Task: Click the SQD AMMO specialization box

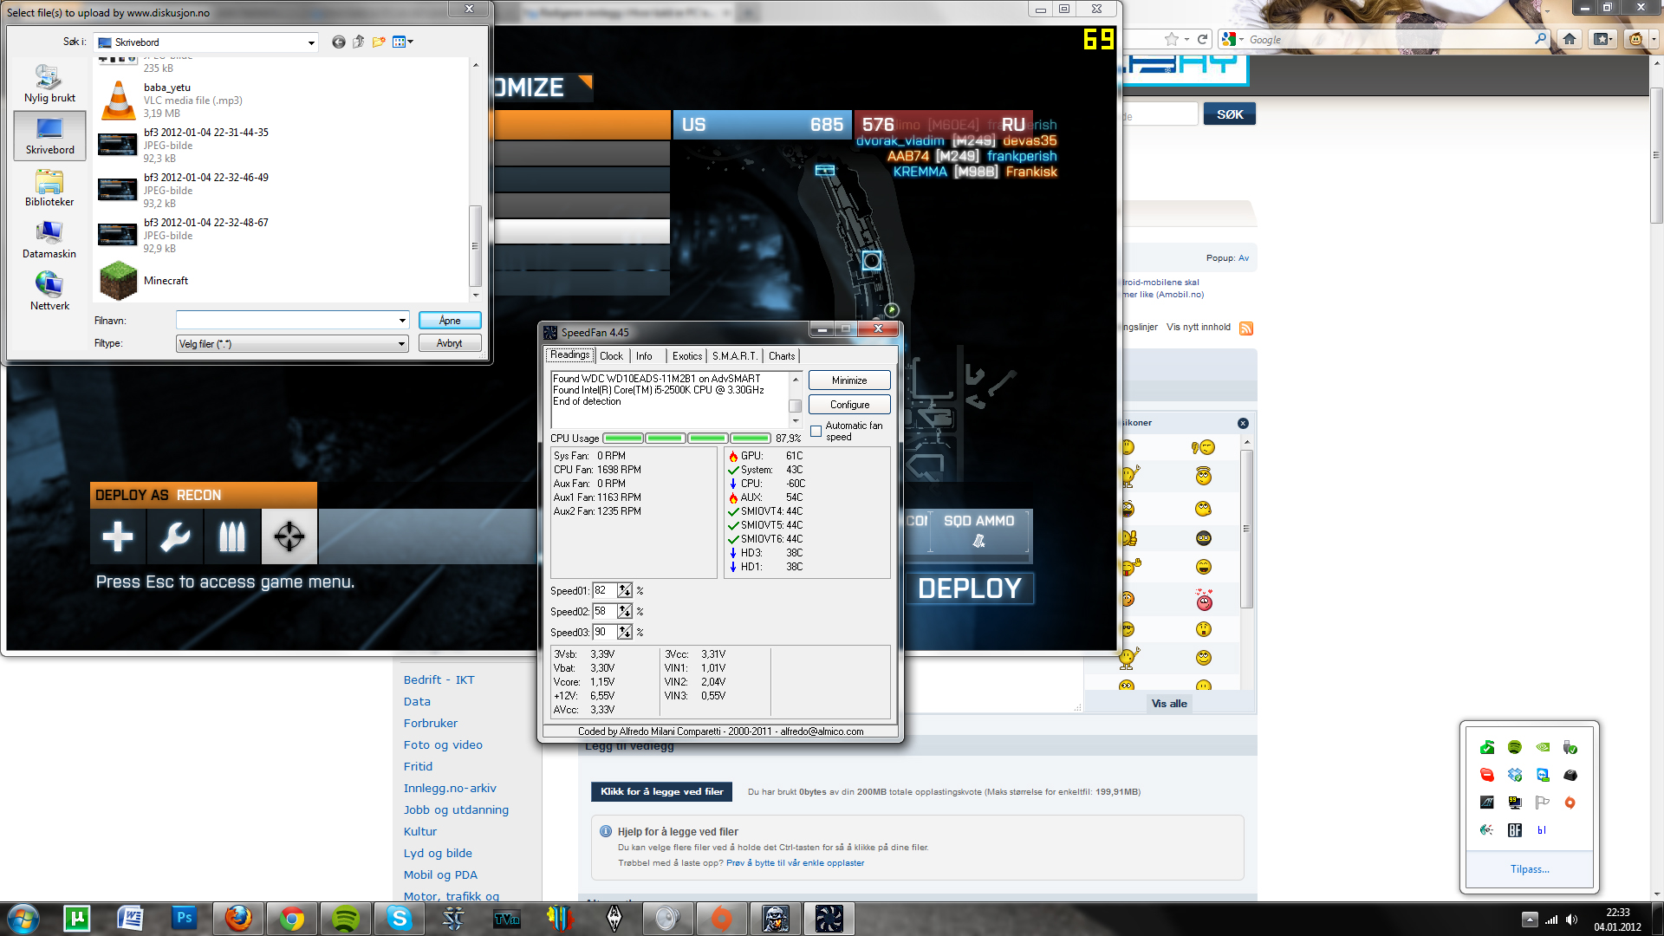Action: [979, 530]
